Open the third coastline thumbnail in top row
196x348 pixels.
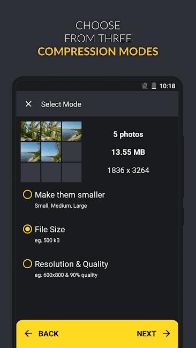click(72, 131)
